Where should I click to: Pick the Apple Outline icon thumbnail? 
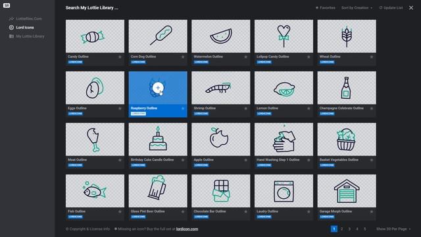[221, 139]
